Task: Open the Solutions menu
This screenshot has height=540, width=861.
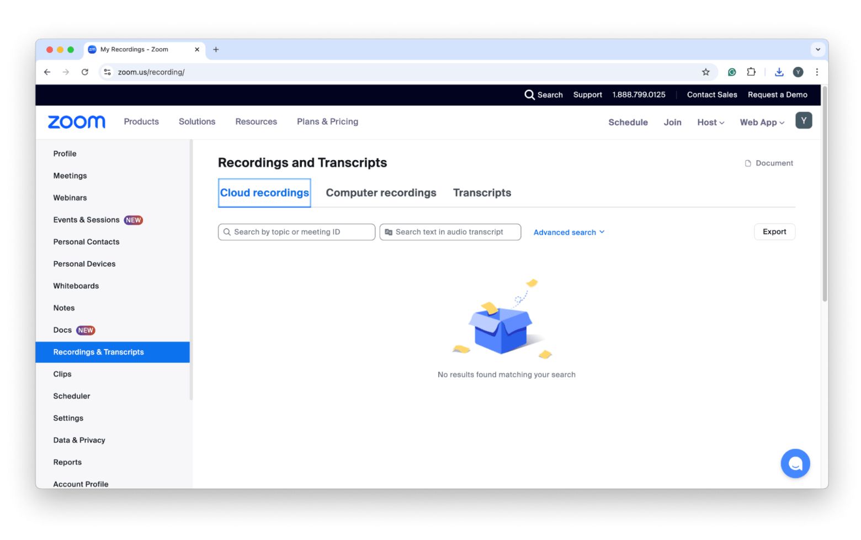Action: (197, 122)
